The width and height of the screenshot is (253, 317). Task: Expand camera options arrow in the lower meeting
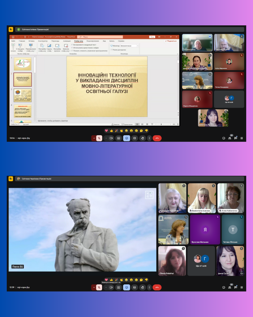(106, 287)
